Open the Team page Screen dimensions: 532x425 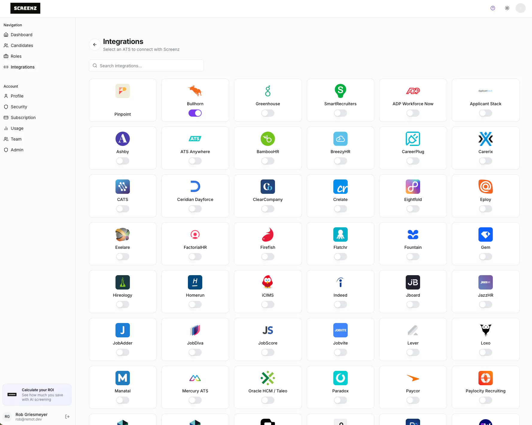click(x=16, y=139)
